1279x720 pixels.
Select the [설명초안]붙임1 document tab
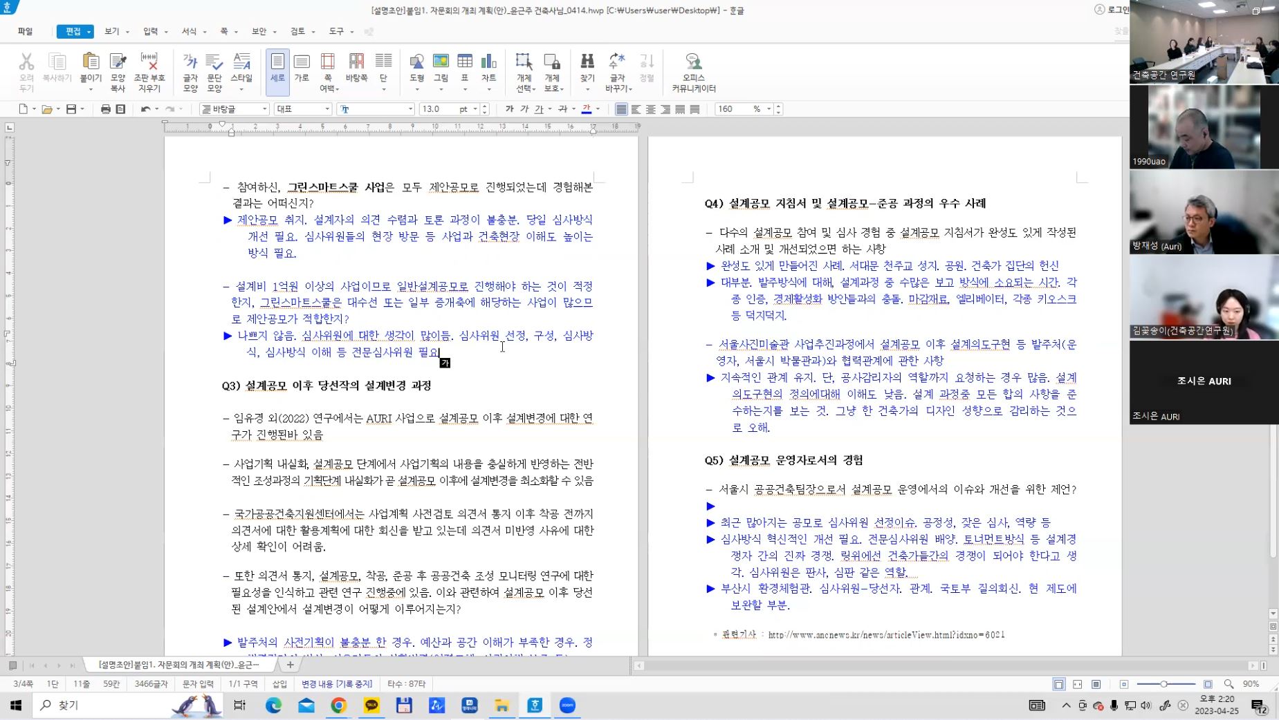tap(179, 665)
